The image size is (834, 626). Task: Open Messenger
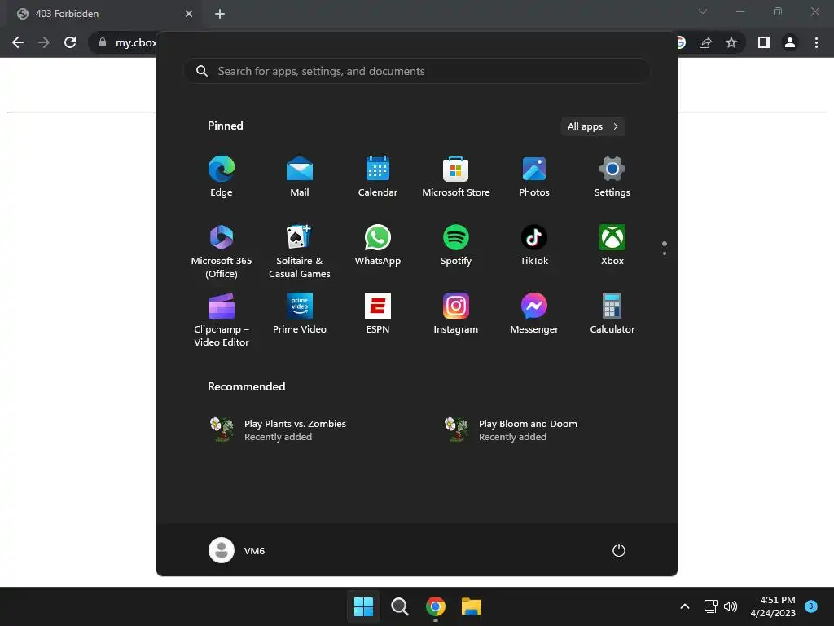[534, 313]
